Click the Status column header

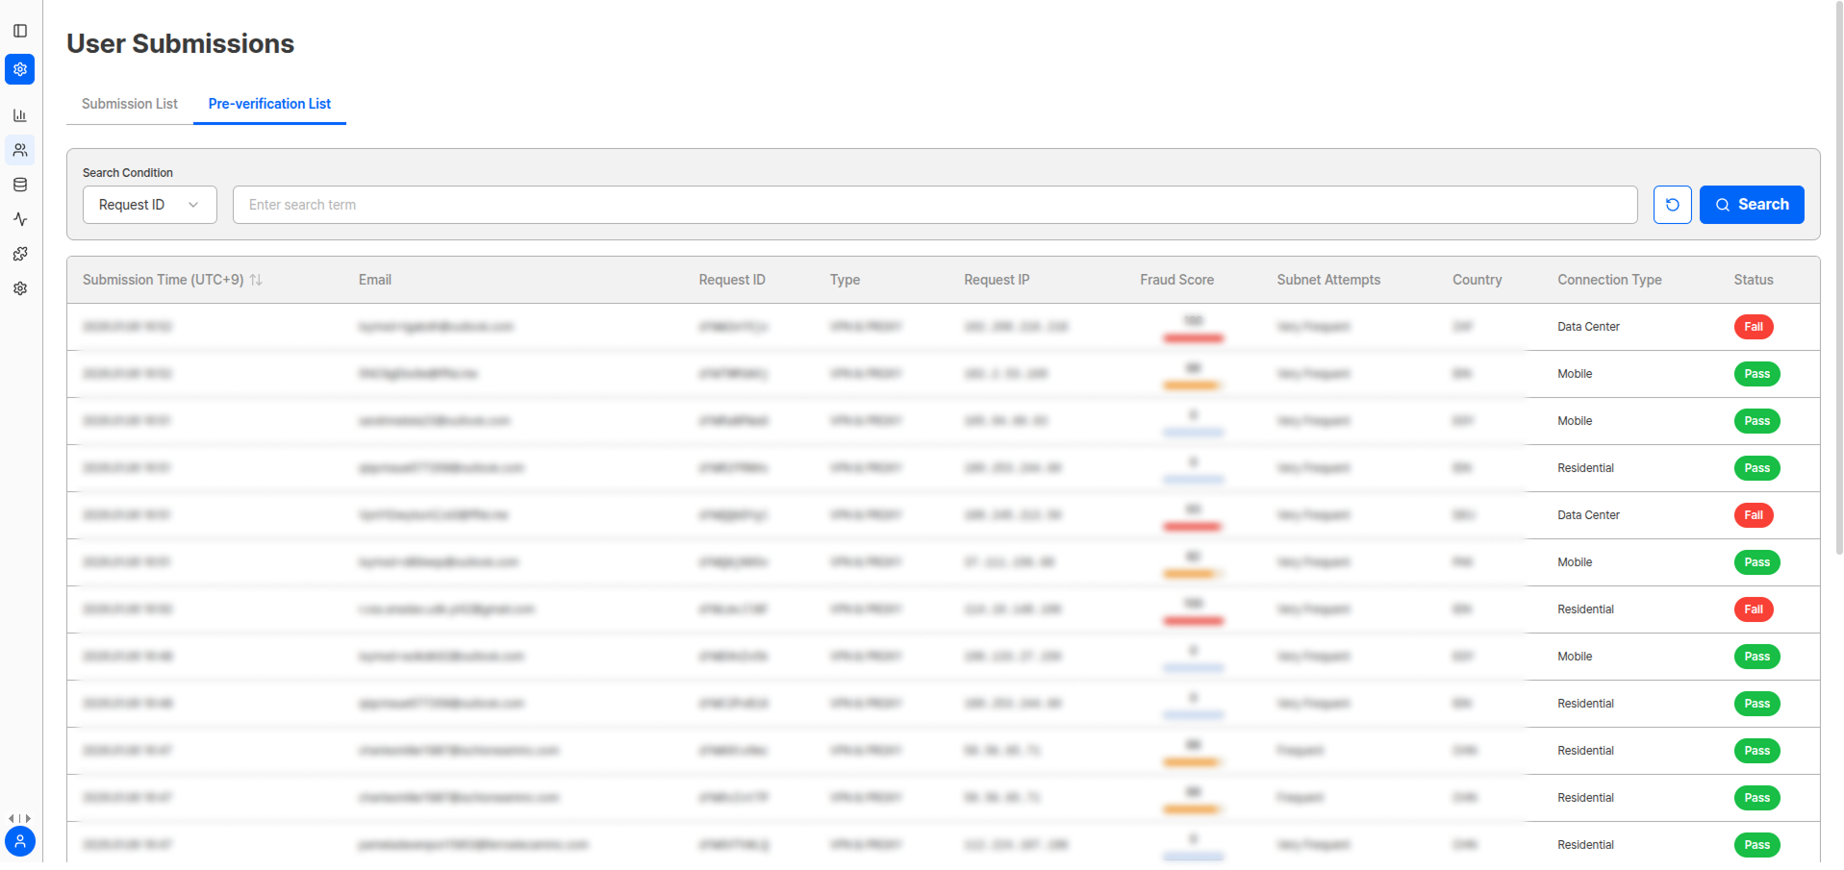click(x=1754, y=280)
